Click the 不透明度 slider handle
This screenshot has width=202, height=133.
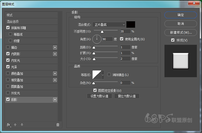pos(102,32)
